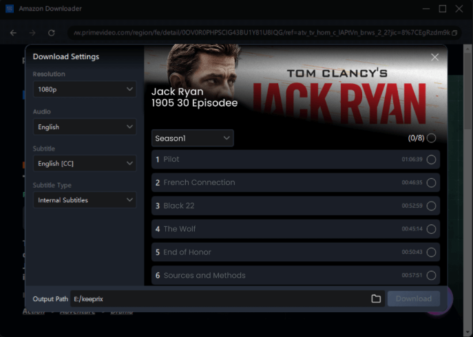
Task: Expand the Internal Subtitles type dropdown
Action: coord(85,200)
